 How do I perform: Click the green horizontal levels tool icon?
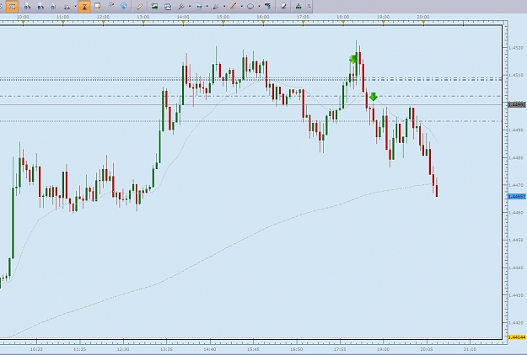(199, 7)
